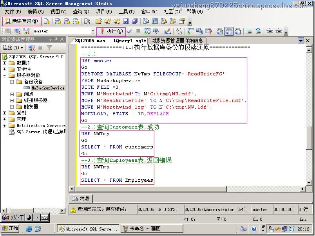This screenshot has height=236, width=315.
Task: Click the Decrease Indent icon
Action: click(x=270, y=31)
